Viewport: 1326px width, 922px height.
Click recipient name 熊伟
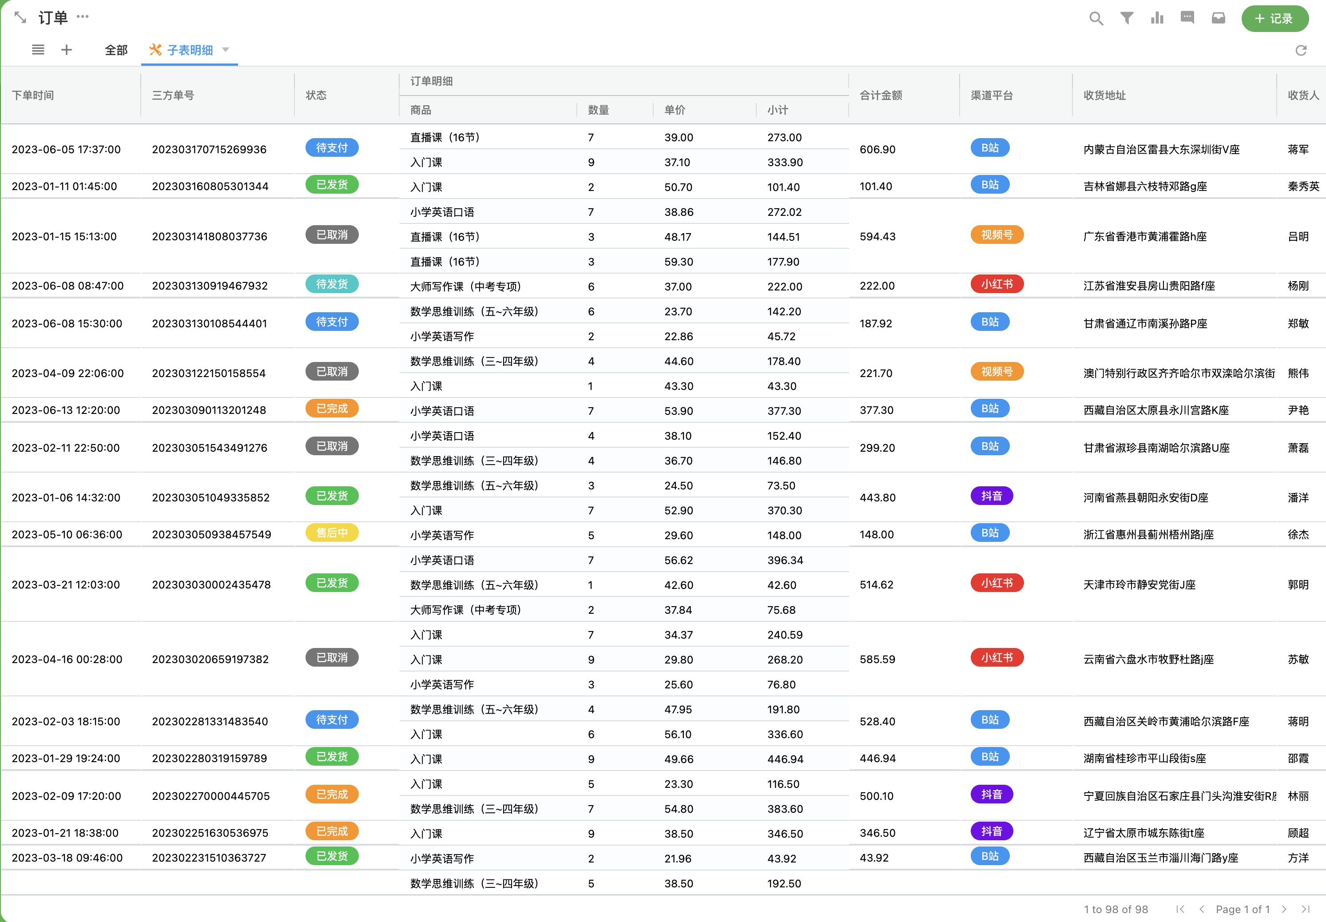point(1298,373)
